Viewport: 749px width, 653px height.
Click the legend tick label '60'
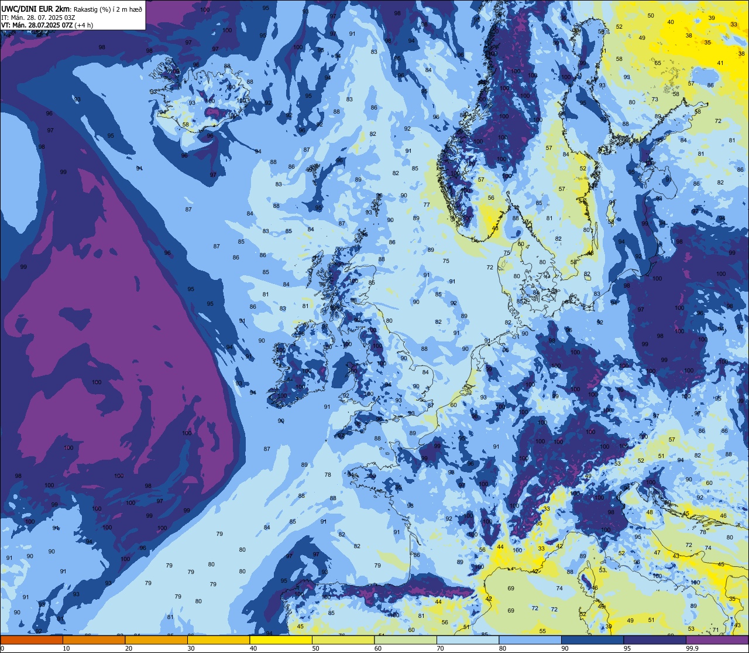(378, 648)
